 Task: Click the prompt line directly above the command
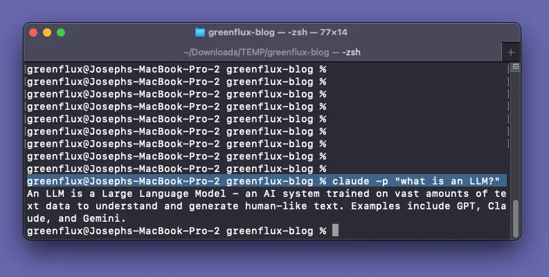[173, 169]
